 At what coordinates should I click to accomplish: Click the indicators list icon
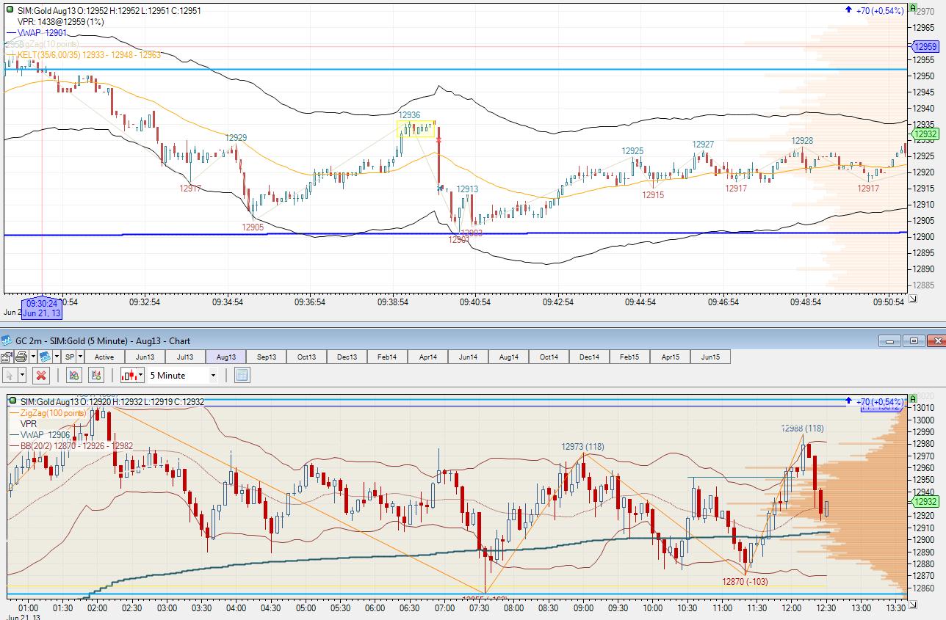[x=96, y=375]
